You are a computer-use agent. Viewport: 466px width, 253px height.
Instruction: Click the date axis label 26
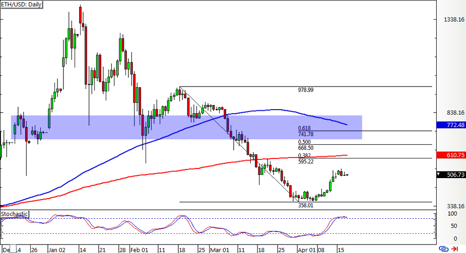34,250
